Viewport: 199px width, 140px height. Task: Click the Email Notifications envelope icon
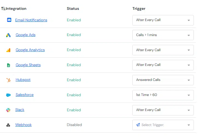[x=9, y=20]
